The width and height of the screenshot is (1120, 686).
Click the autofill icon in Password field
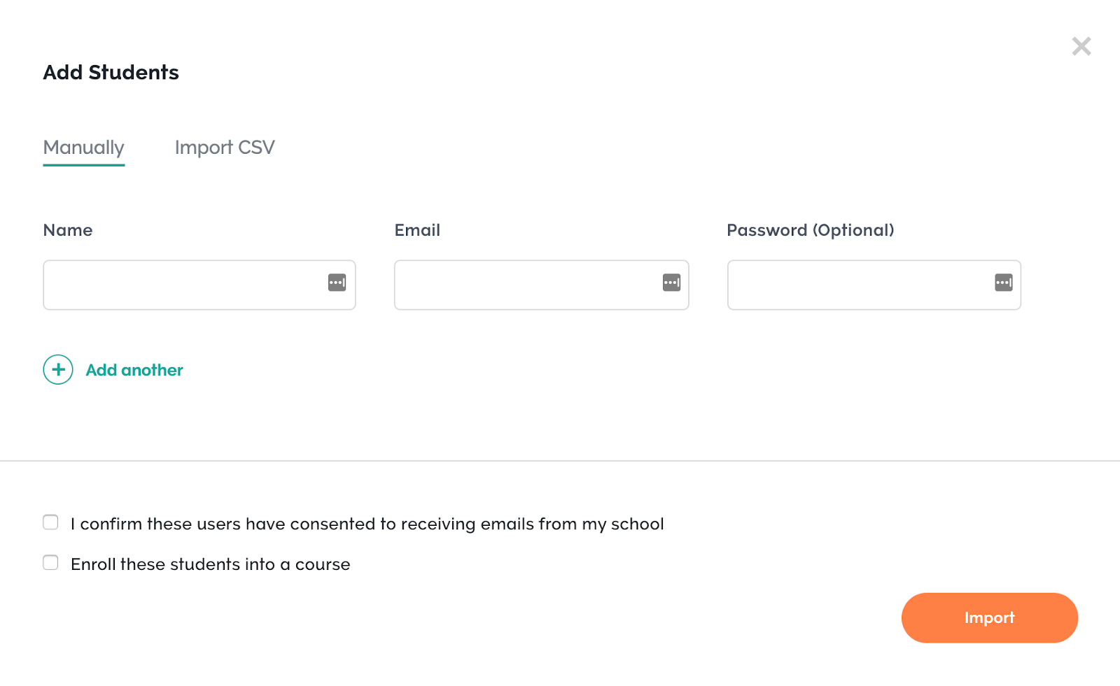(x=1004, y=283)
